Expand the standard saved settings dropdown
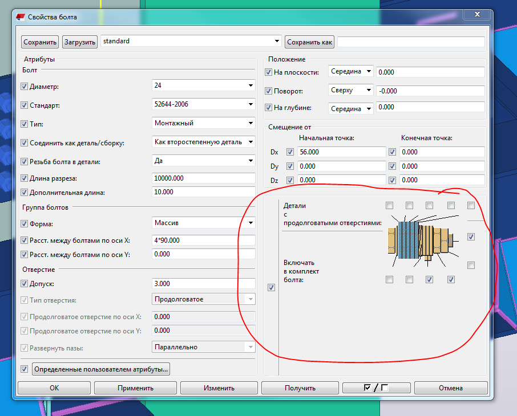Screen dimensions: 517x416 [277, 41]
